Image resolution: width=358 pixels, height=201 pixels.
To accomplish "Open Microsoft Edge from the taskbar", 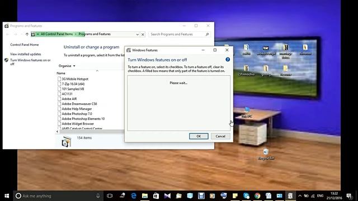I will click(134, 196).
